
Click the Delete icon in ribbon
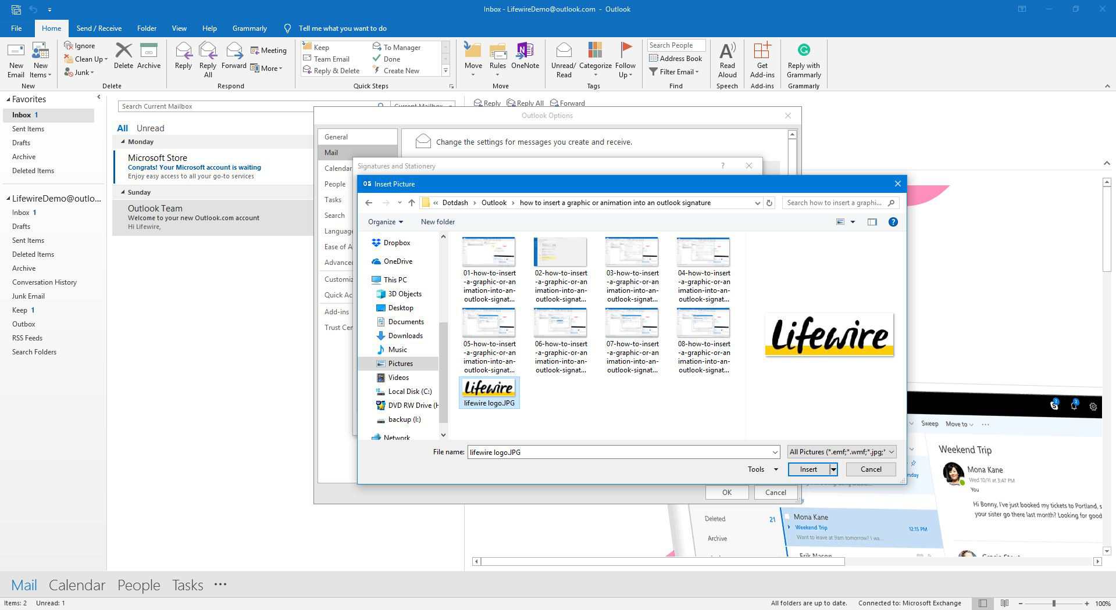tap(123, 56)
